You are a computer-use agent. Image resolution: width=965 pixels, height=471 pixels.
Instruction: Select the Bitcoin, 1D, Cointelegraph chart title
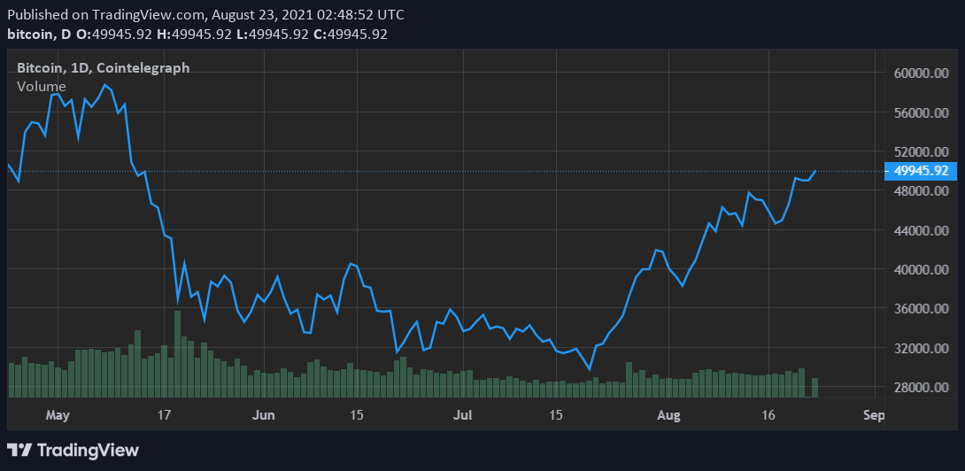coord(103,68)
